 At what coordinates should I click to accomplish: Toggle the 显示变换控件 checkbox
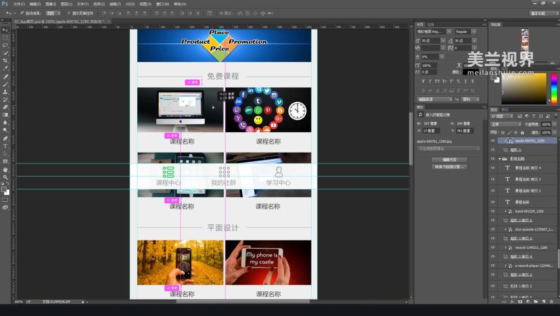point(68,13)
